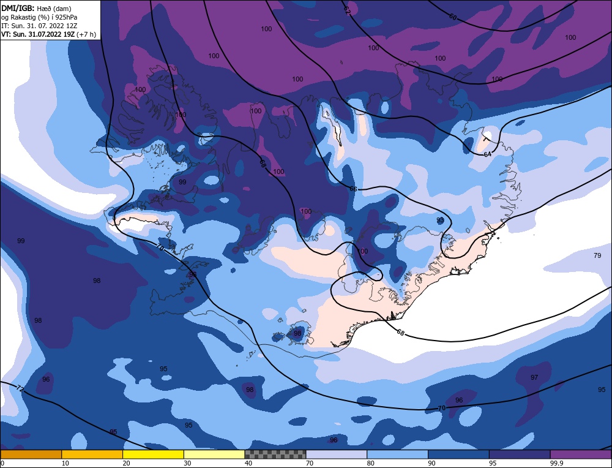Click the humidity value label '79'
The image size is (612, 468).
pos(597,255)
